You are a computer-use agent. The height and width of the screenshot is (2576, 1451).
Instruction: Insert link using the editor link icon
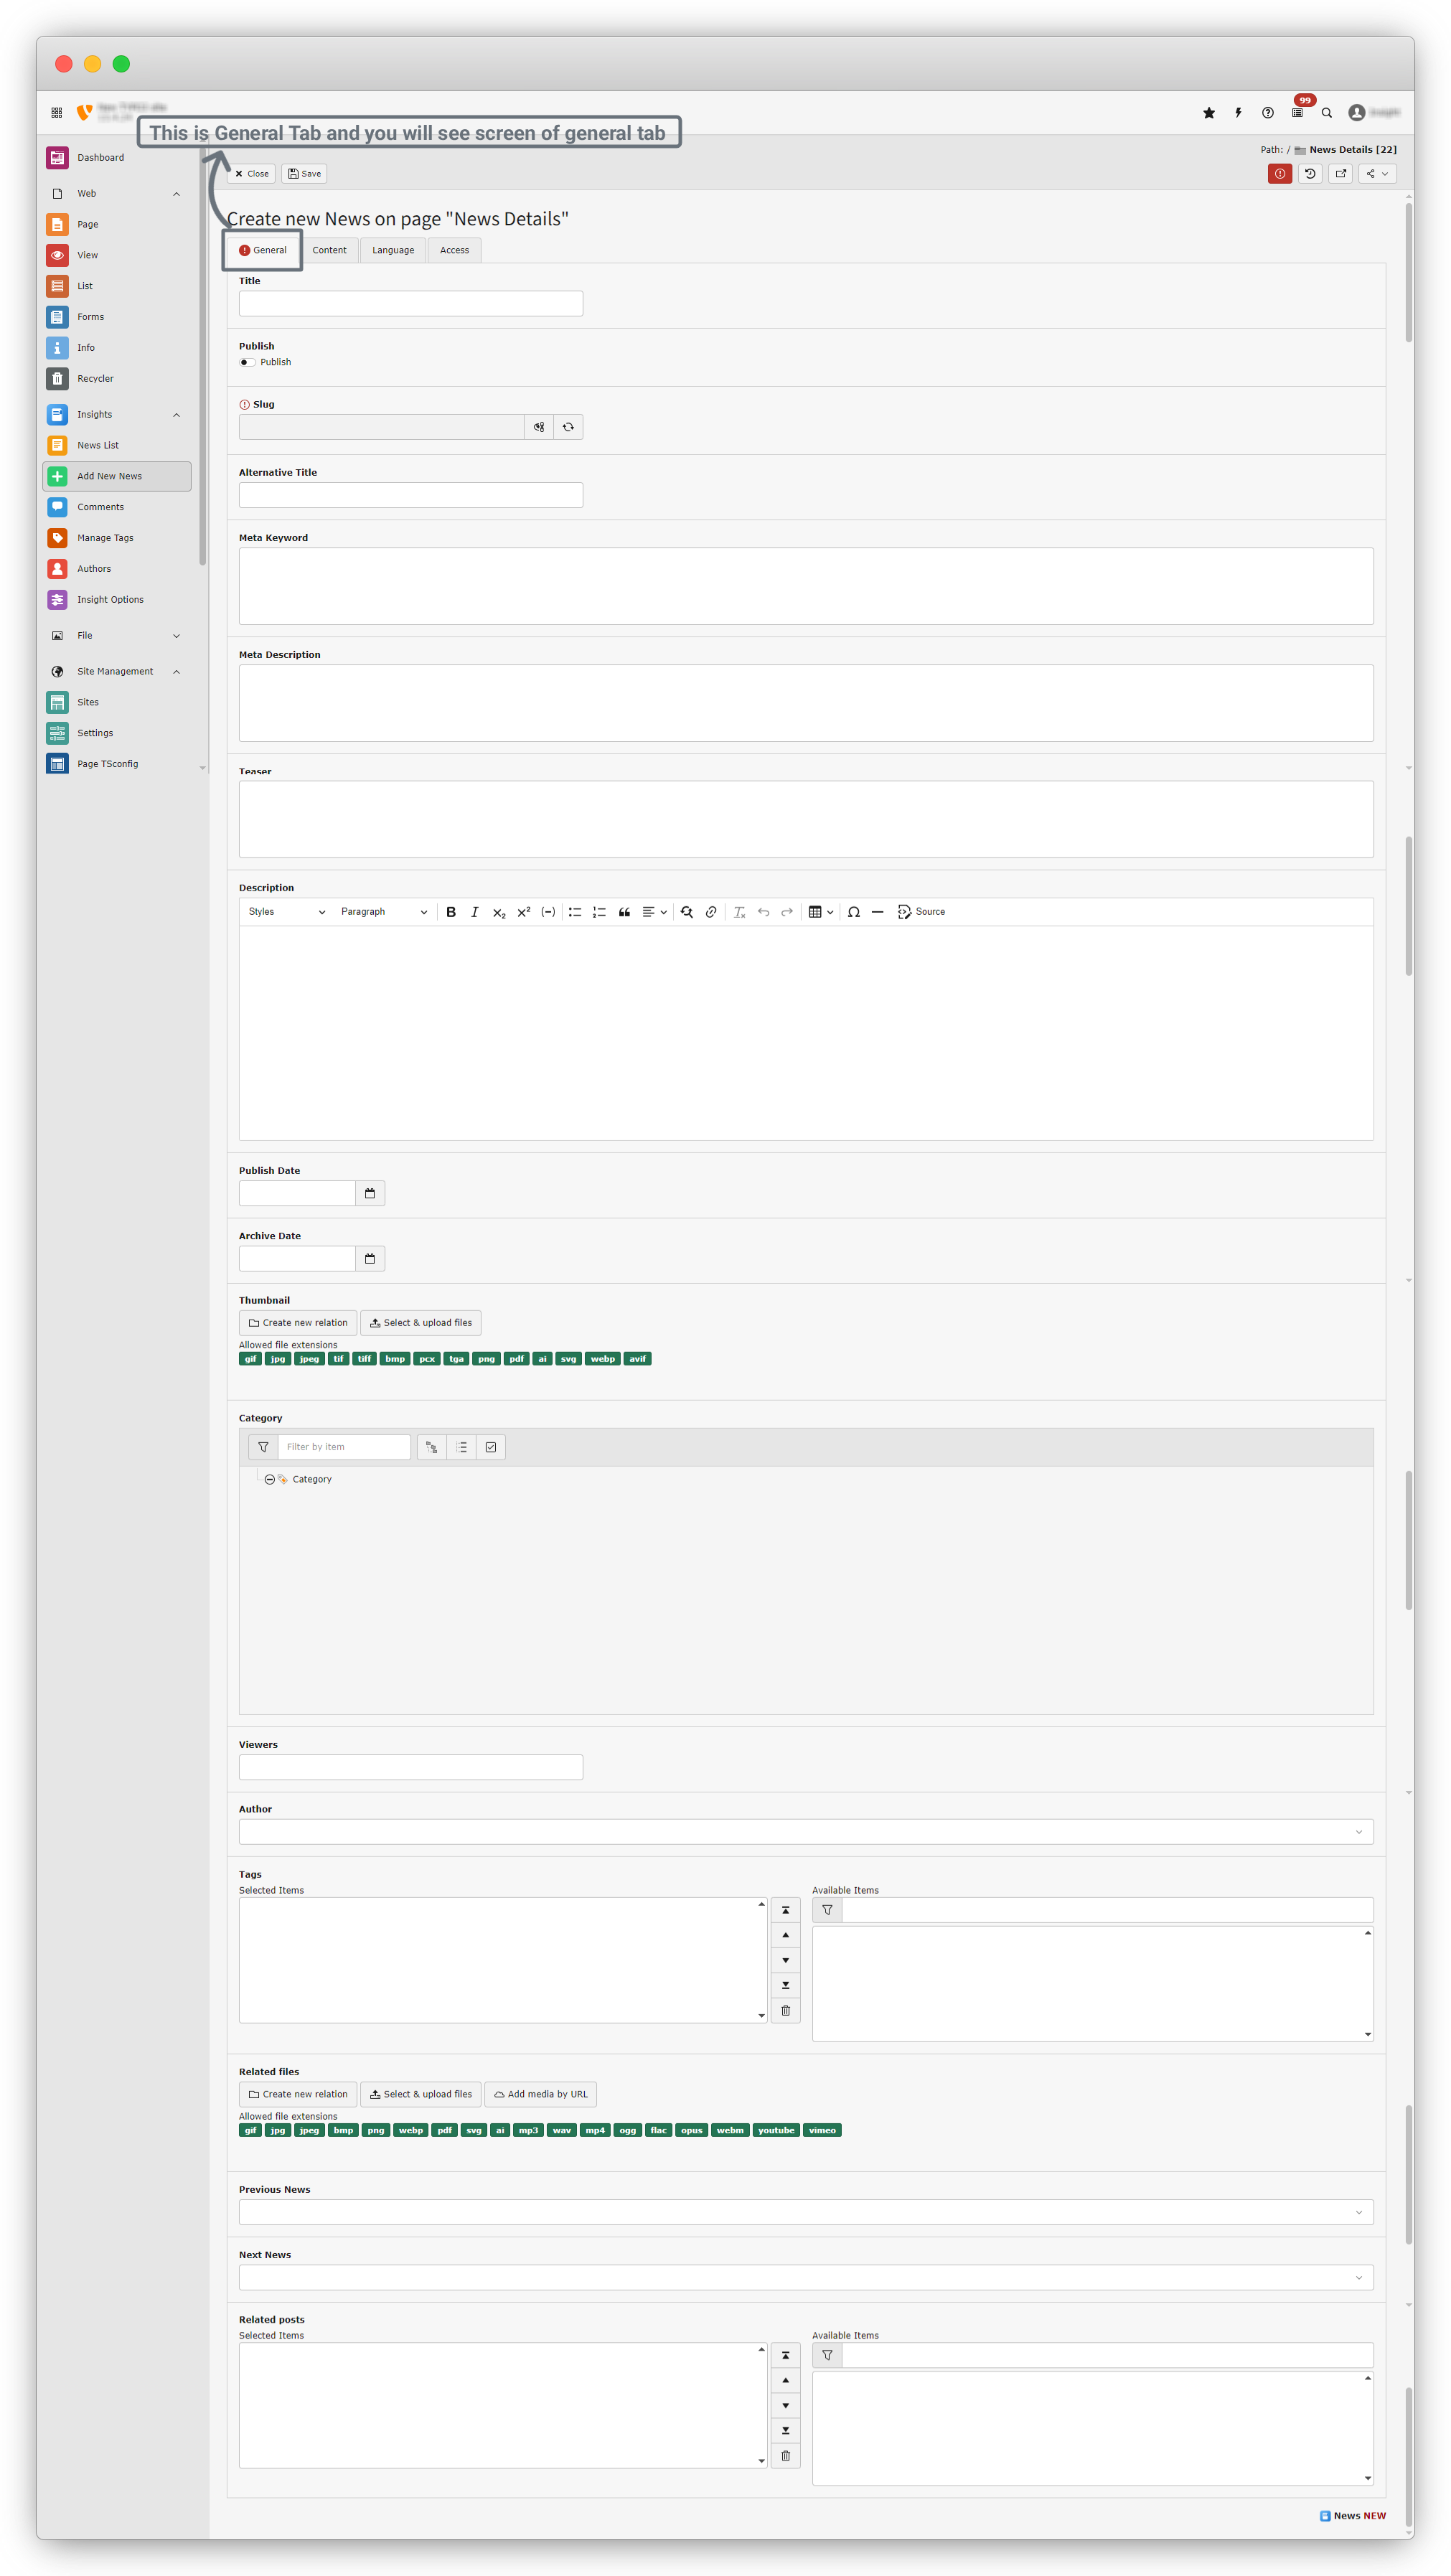711,912
